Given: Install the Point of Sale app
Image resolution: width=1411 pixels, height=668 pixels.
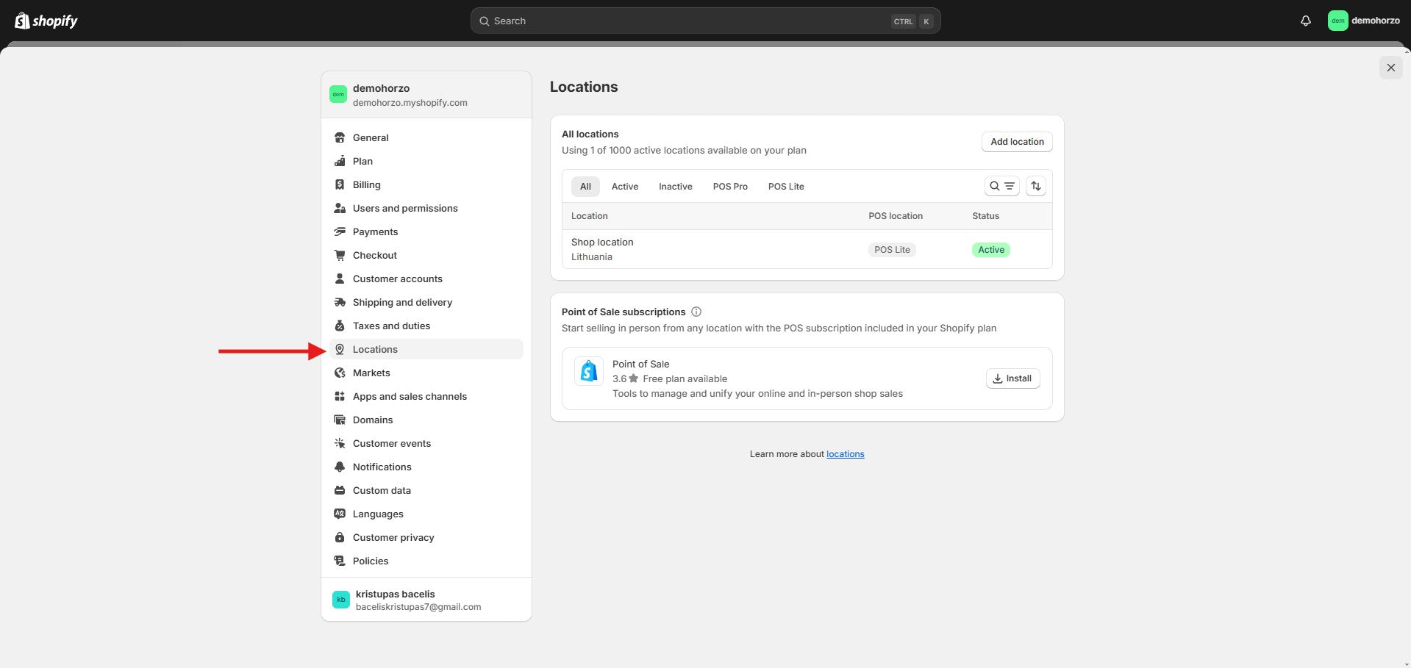Looking at the screenshot, I should [1012, 378].
